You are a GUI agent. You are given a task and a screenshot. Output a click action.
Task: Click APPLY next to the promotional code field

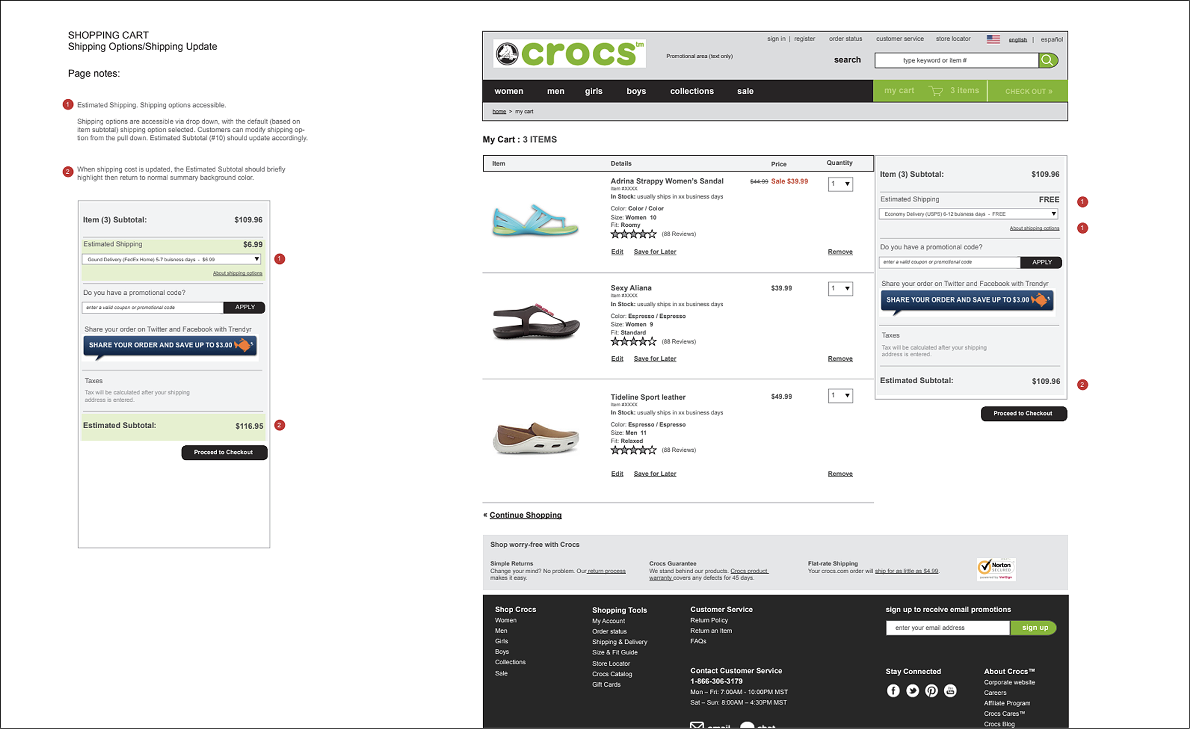coord(1041,262)
